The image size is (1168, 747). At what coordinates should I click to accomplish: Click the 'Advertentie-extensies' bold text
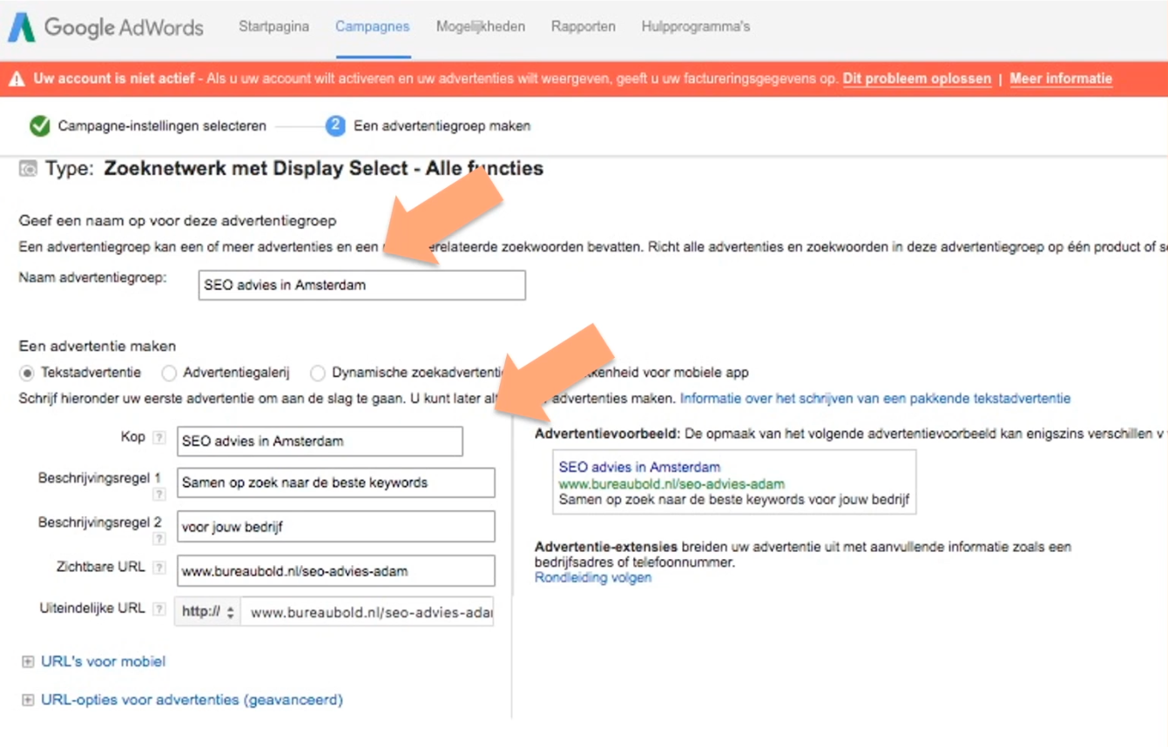(x=606, y=548)
